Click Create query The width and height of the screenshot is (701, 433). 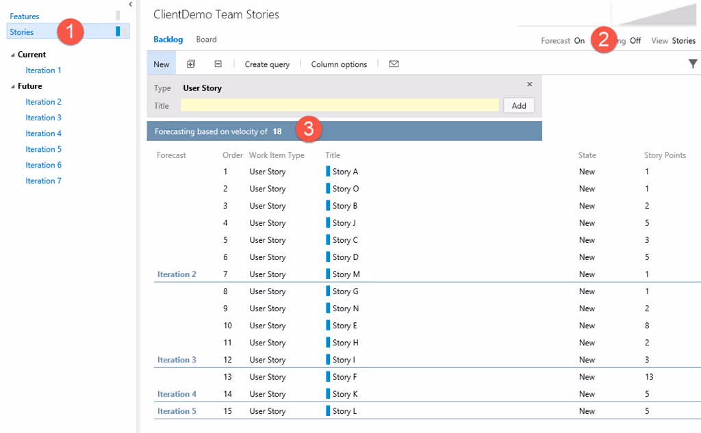(267, 64)
